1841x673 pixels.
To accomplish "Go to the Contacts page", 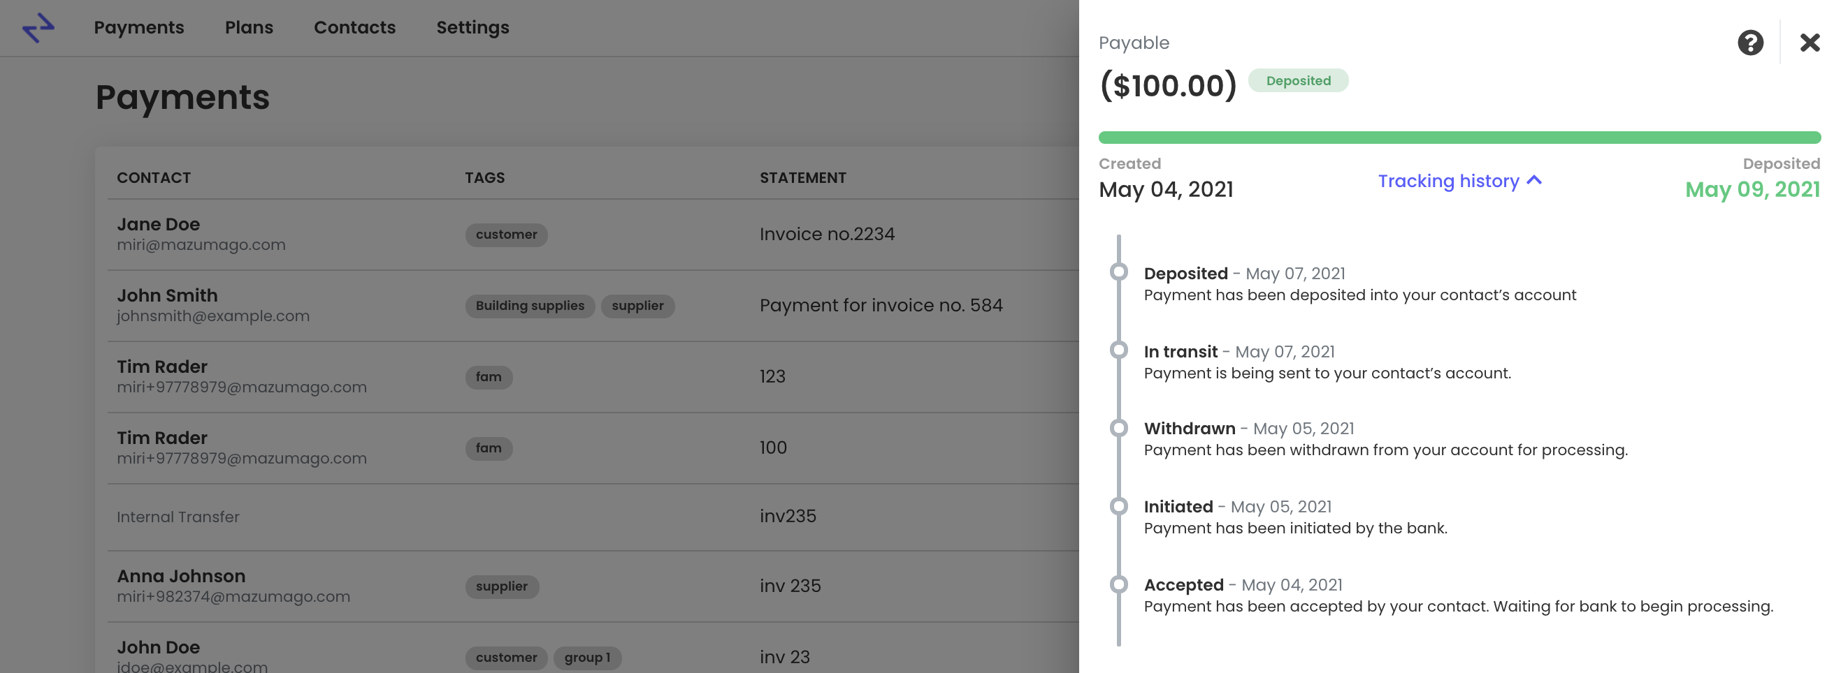I will click(x=354, y=28).
